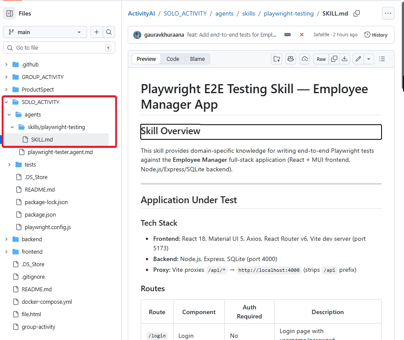Open the commit message link
This screenshot has width=404, height=340.
point(232,35)
